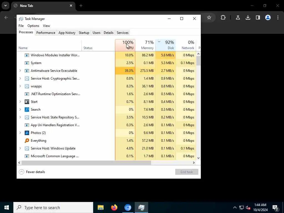Sort by the Name column header
The width and height of the screenshot is (284, 213).
pyautogui.click(x=49, y=45)
